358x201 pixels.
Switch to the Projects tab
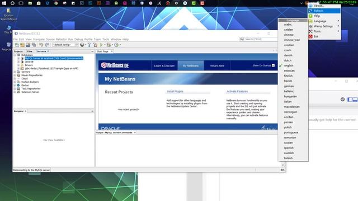18,51
